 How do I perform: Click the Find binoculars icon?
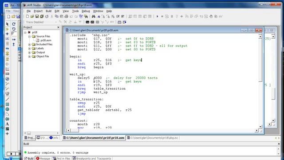click(x=94, y=16)
